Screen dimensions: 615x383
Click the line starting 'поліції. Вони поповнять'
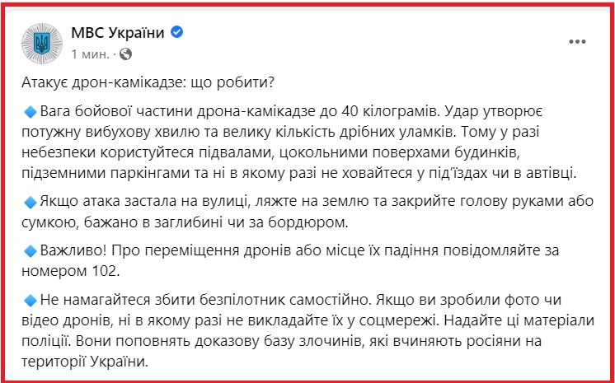pos(282,341)
